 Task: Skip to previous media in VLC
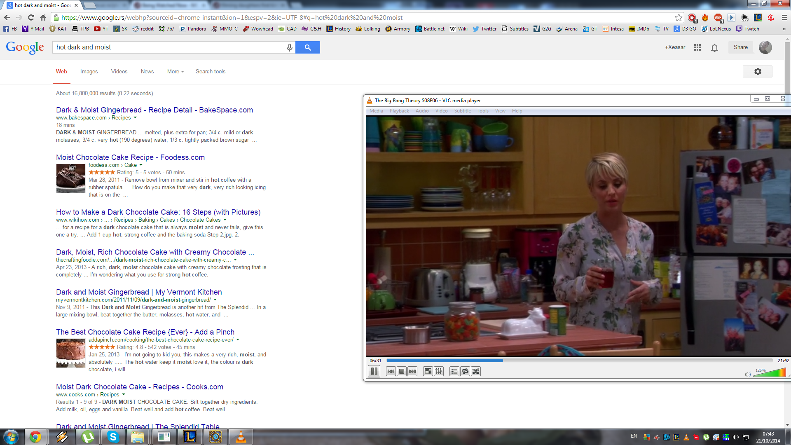[391, 371]
